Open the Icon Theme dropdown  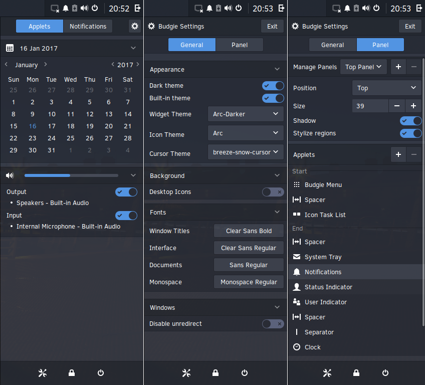[246, 133]
